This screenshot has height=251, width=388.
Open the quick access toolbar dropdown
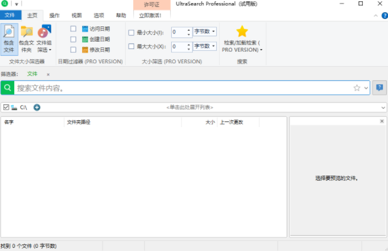tap(17, 4)
